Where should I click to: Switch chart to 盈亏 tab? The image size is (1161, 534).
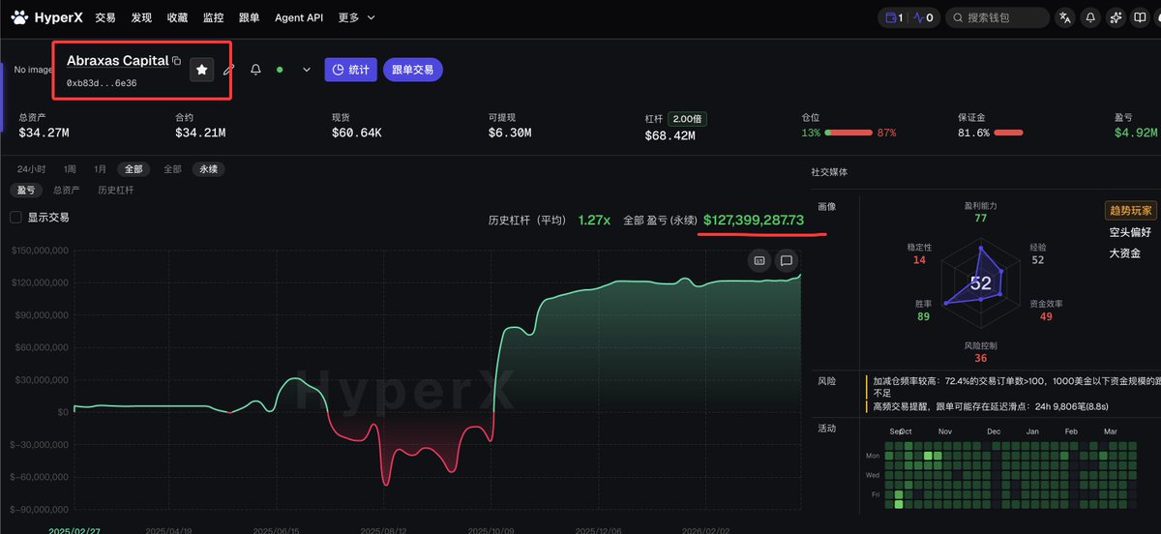pyautogui.click(x=26, y=191)
